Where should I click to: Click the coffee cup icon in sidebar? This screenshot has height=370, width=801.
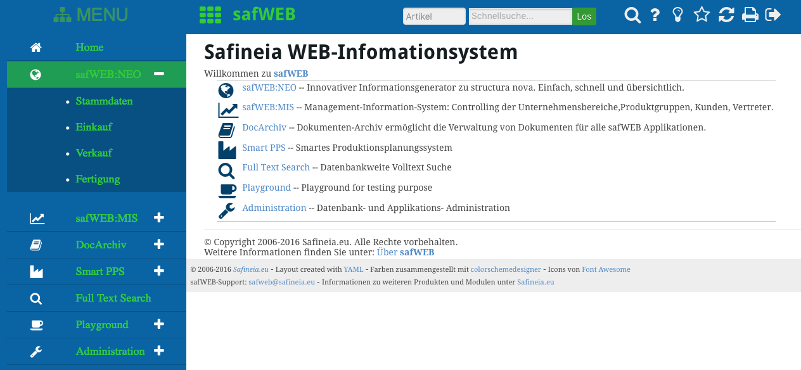pyautogui.click(x=37, y=325)
